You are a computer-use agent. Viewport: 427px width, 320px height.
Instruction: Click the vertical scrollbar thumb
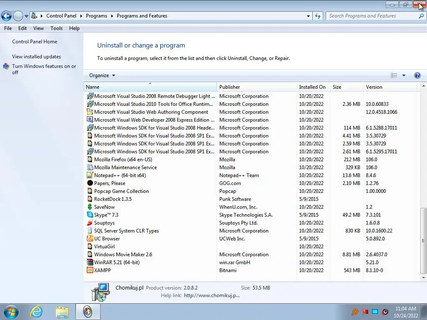pos(424,240)
